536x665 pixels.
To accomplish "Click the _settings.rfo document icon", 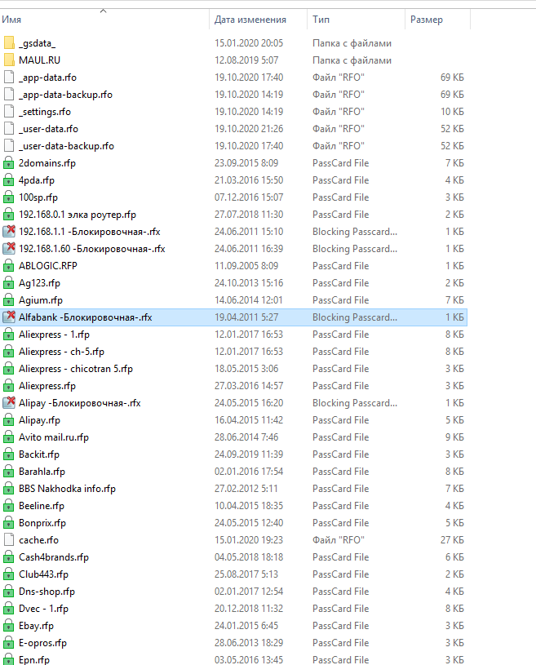I will click(x=9, y=112).
